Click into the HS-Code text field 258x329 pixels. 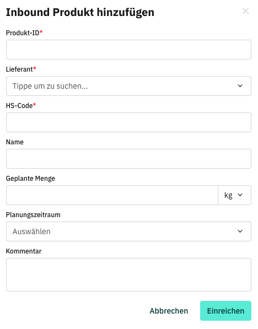point(128,122)
